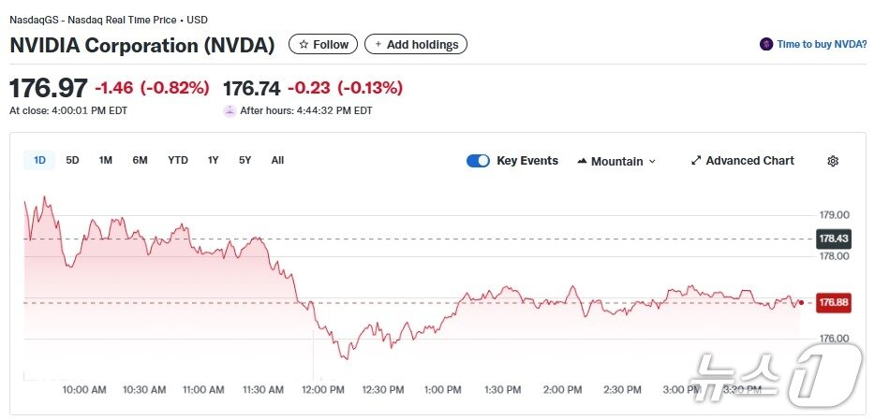Image resolution: width=875 pixels, height=420 pixels.
Task: Click the after hours moon icon
Action: [230, 110]
